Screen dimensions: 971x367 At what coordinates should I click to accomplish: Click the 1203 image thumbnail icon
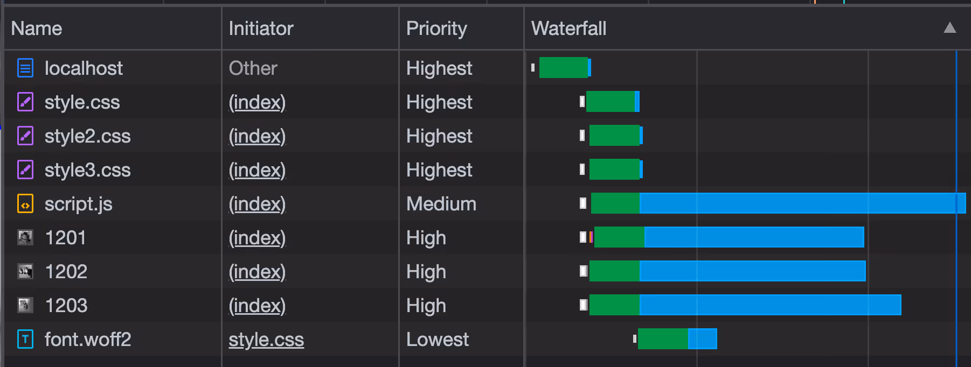[25, 305]
